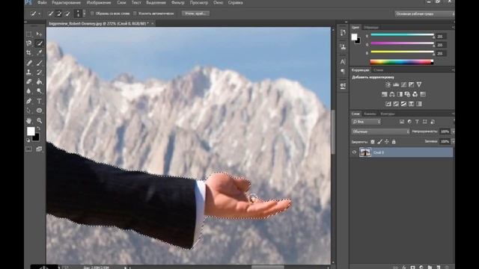Open the History collapsed panel icon
The height and width of the screenshot is (269, 479).
pos(343,32)
